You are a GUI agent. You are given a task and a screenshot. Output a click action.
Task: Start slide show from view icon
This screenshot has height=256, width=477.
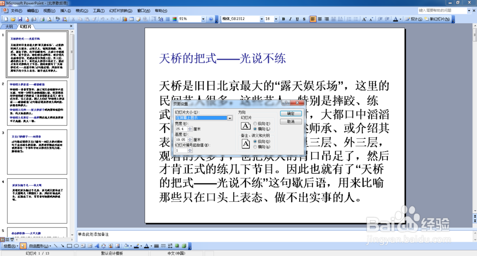pos(12,240)
